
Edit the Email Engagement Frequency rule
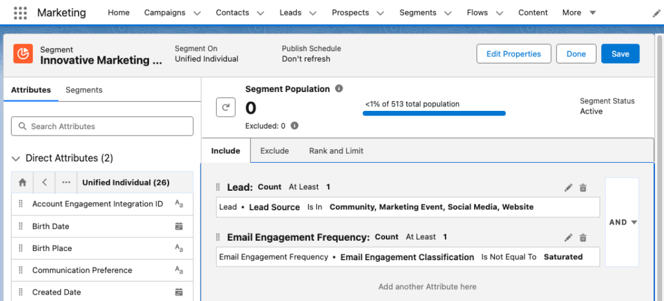(x=568, y=238)
